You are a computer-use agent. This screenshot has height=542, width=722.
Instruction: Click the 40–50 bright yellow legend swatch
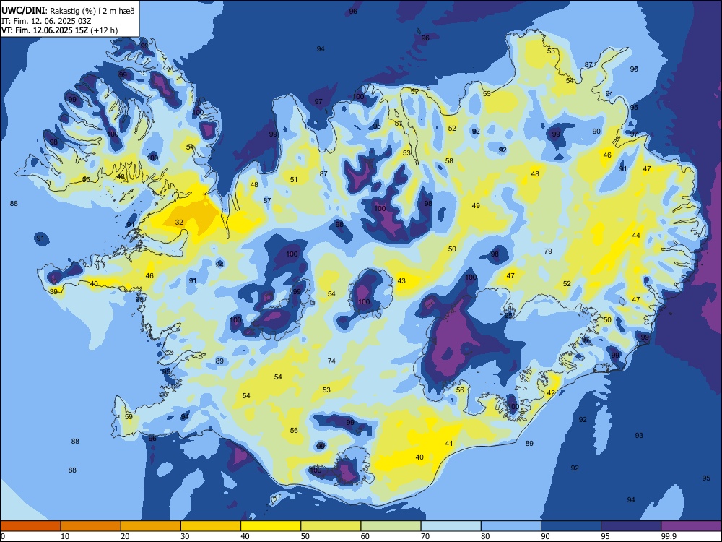pyautogui.click(x=271, y=526)
